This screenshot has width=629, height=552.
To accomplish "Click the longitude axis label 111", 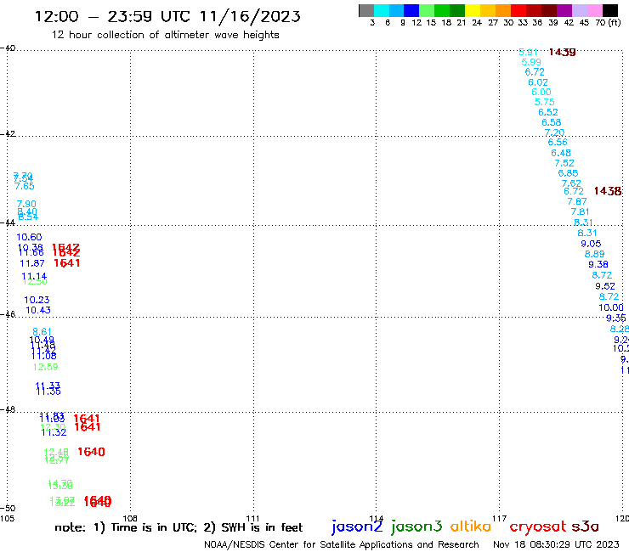I will coord(252,518).
